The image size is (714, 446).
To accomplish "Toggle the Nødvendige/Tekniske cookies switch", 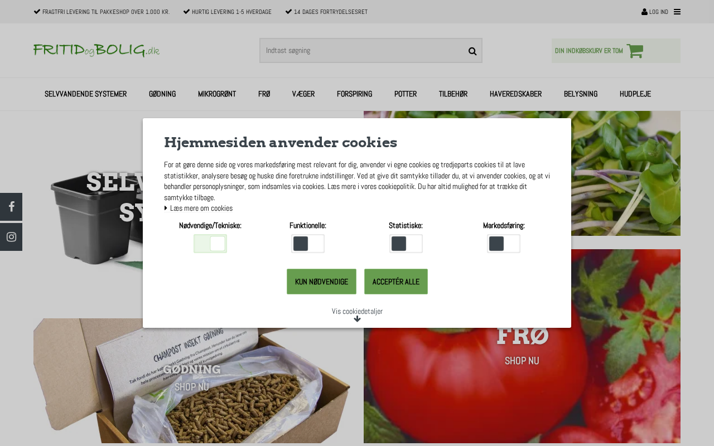I will [x=210, y=244].
